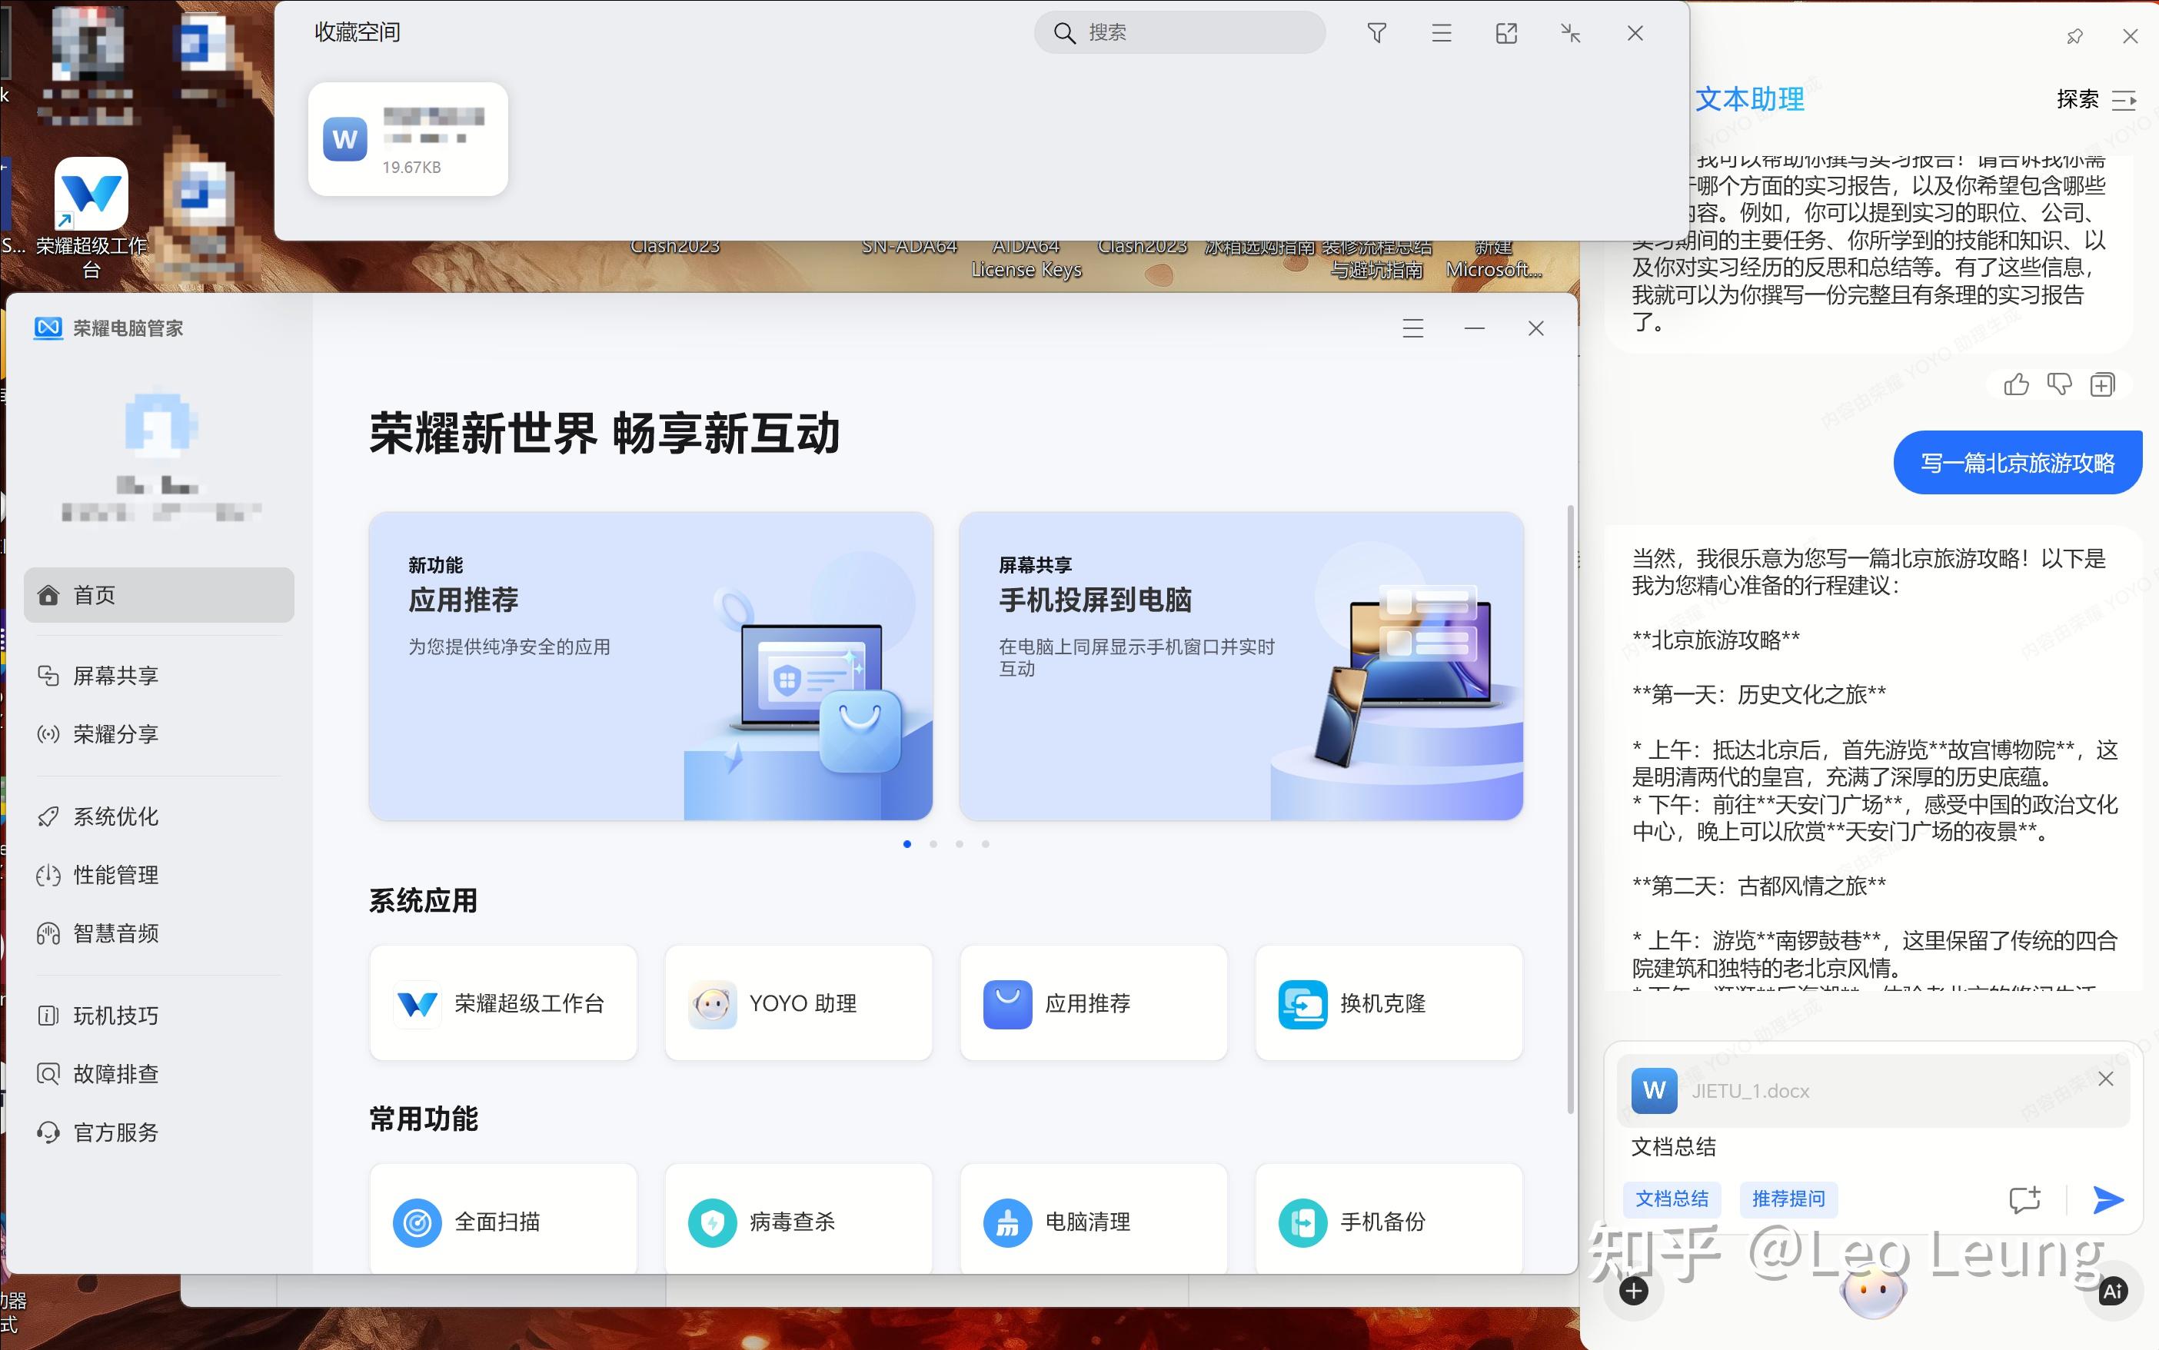Open 荣耀分享 in the sidebar
The height and width of the screenshot is (1350, 2159).
pyautogui.click(x=159, y=734)
